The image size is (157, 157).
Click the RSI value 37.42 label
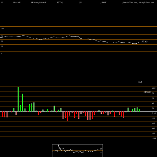pos(144,41)
